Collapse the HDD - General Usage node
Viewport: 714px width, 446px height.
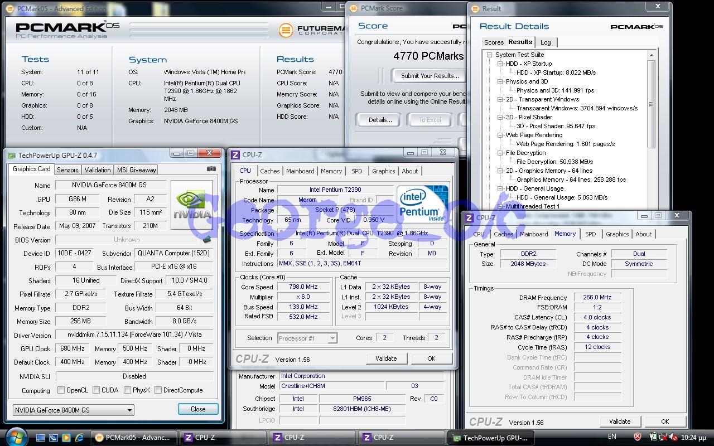[x=500, y=188]
